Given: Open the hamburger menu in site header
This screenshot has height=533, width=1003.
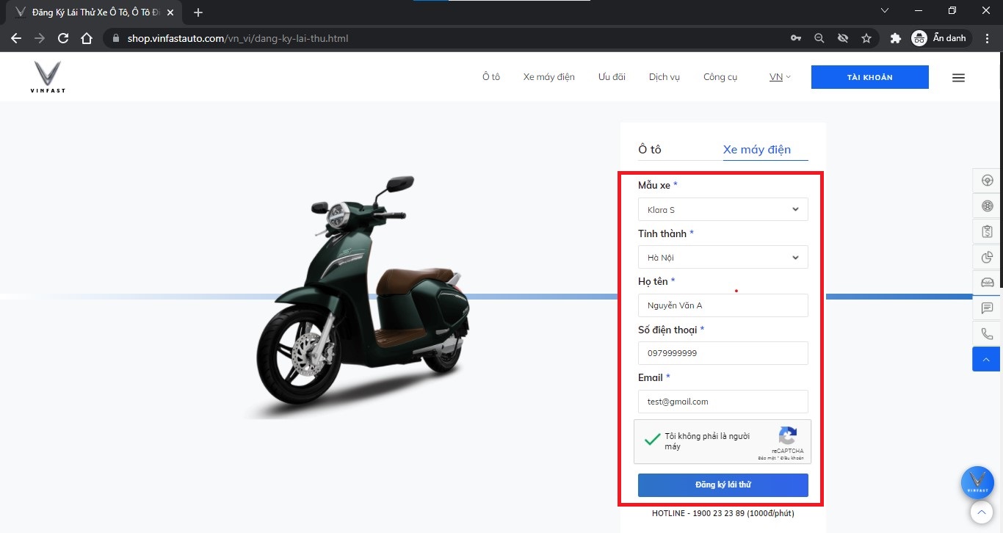Looking at the screenshot, I should coord(958,77).
